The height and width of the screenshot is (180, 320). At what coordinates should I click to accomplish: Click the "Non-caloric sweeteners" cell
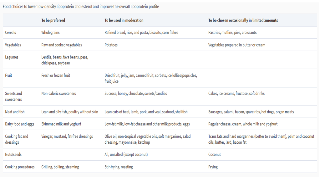[58, 94]
